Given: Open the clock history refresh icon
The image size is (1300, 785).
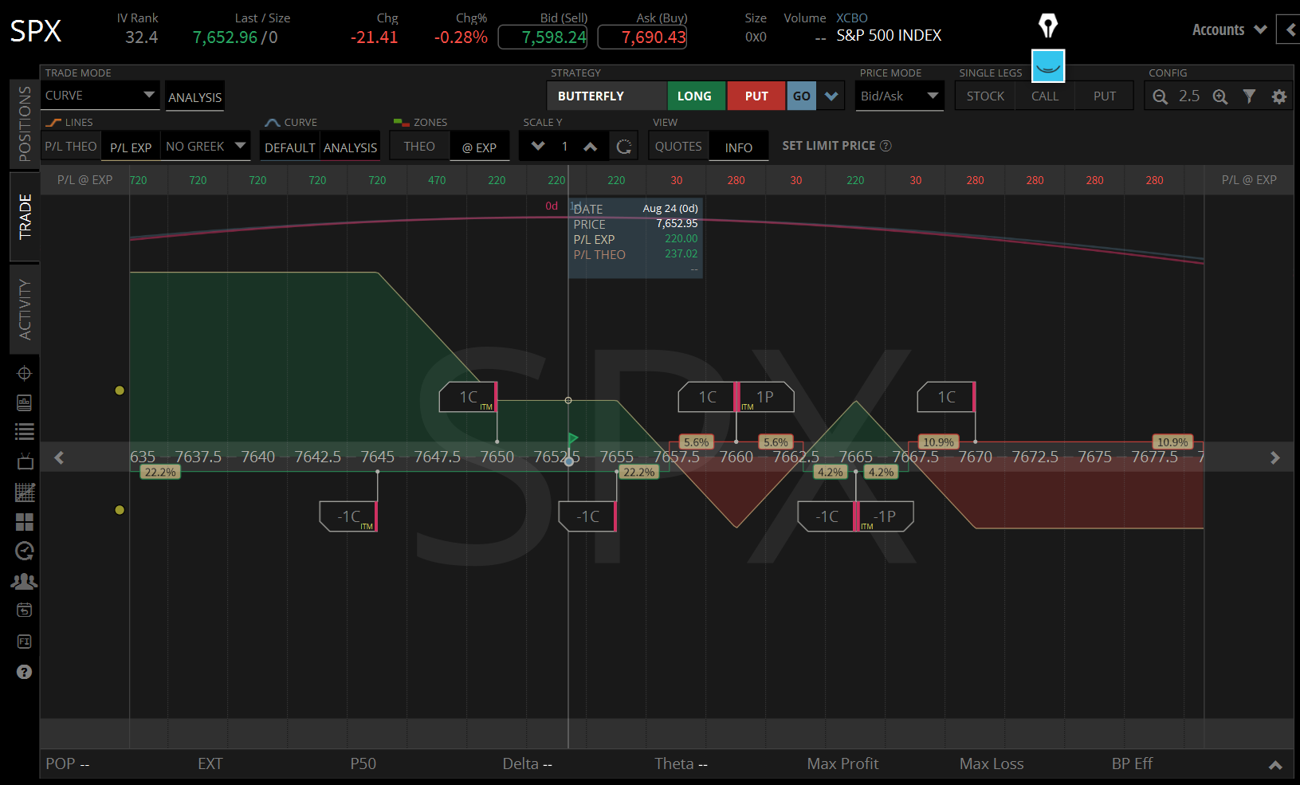Looking at the screenshot, I should click(24, 551).
